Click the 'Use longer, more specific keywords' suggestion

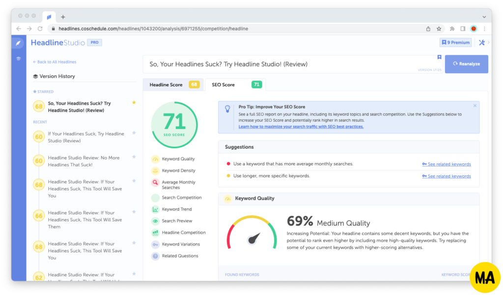point(271,176)
